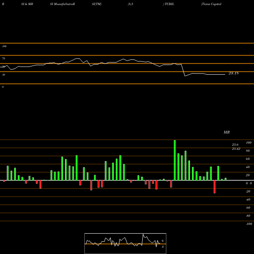Click the 60 label on MR axis
This screenshot has height=254, width=254.
(x=248, y=159)
